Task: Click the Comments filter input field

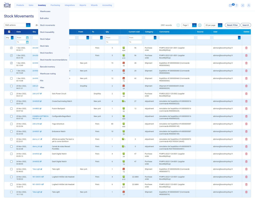Action: [177, 38]
